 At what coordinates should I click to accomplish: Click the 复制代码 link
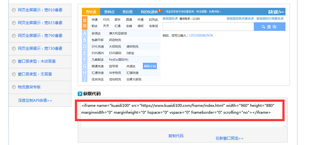[176, 136]
